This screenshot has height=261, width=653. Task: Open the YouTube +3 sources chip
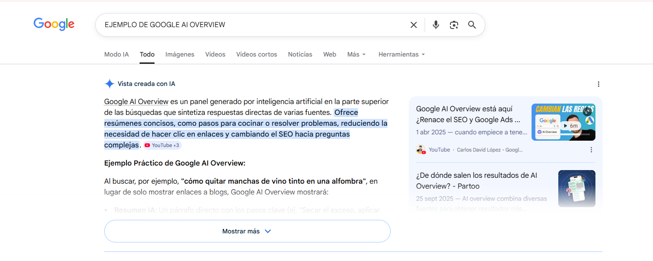pos(162,145)
